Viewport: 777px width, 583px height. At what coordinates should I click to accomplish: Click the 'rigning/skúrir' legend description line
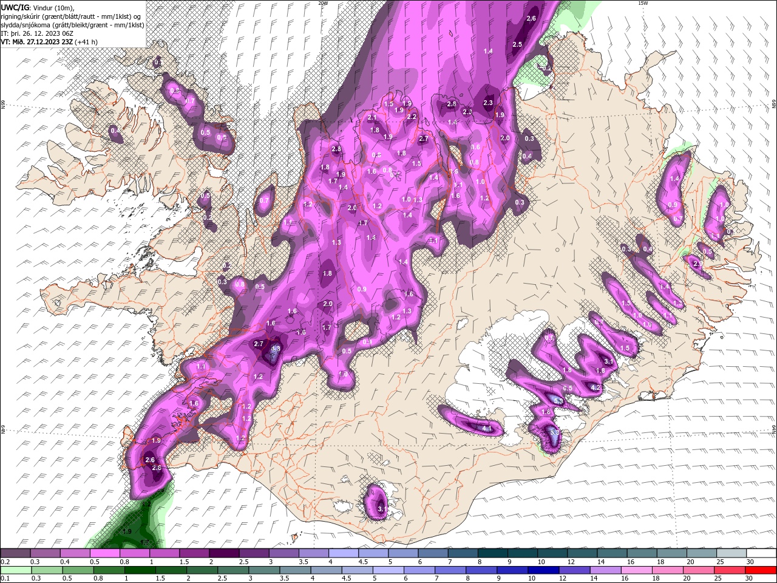click(70, 16)
